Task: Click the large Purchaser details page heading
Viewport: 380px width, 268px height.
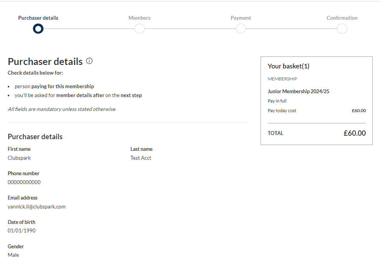Action: (x=45, y=61)
